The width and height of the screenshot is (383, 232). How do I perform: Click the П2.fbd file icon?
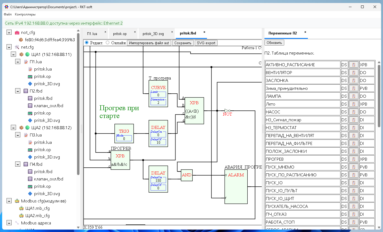26,91
